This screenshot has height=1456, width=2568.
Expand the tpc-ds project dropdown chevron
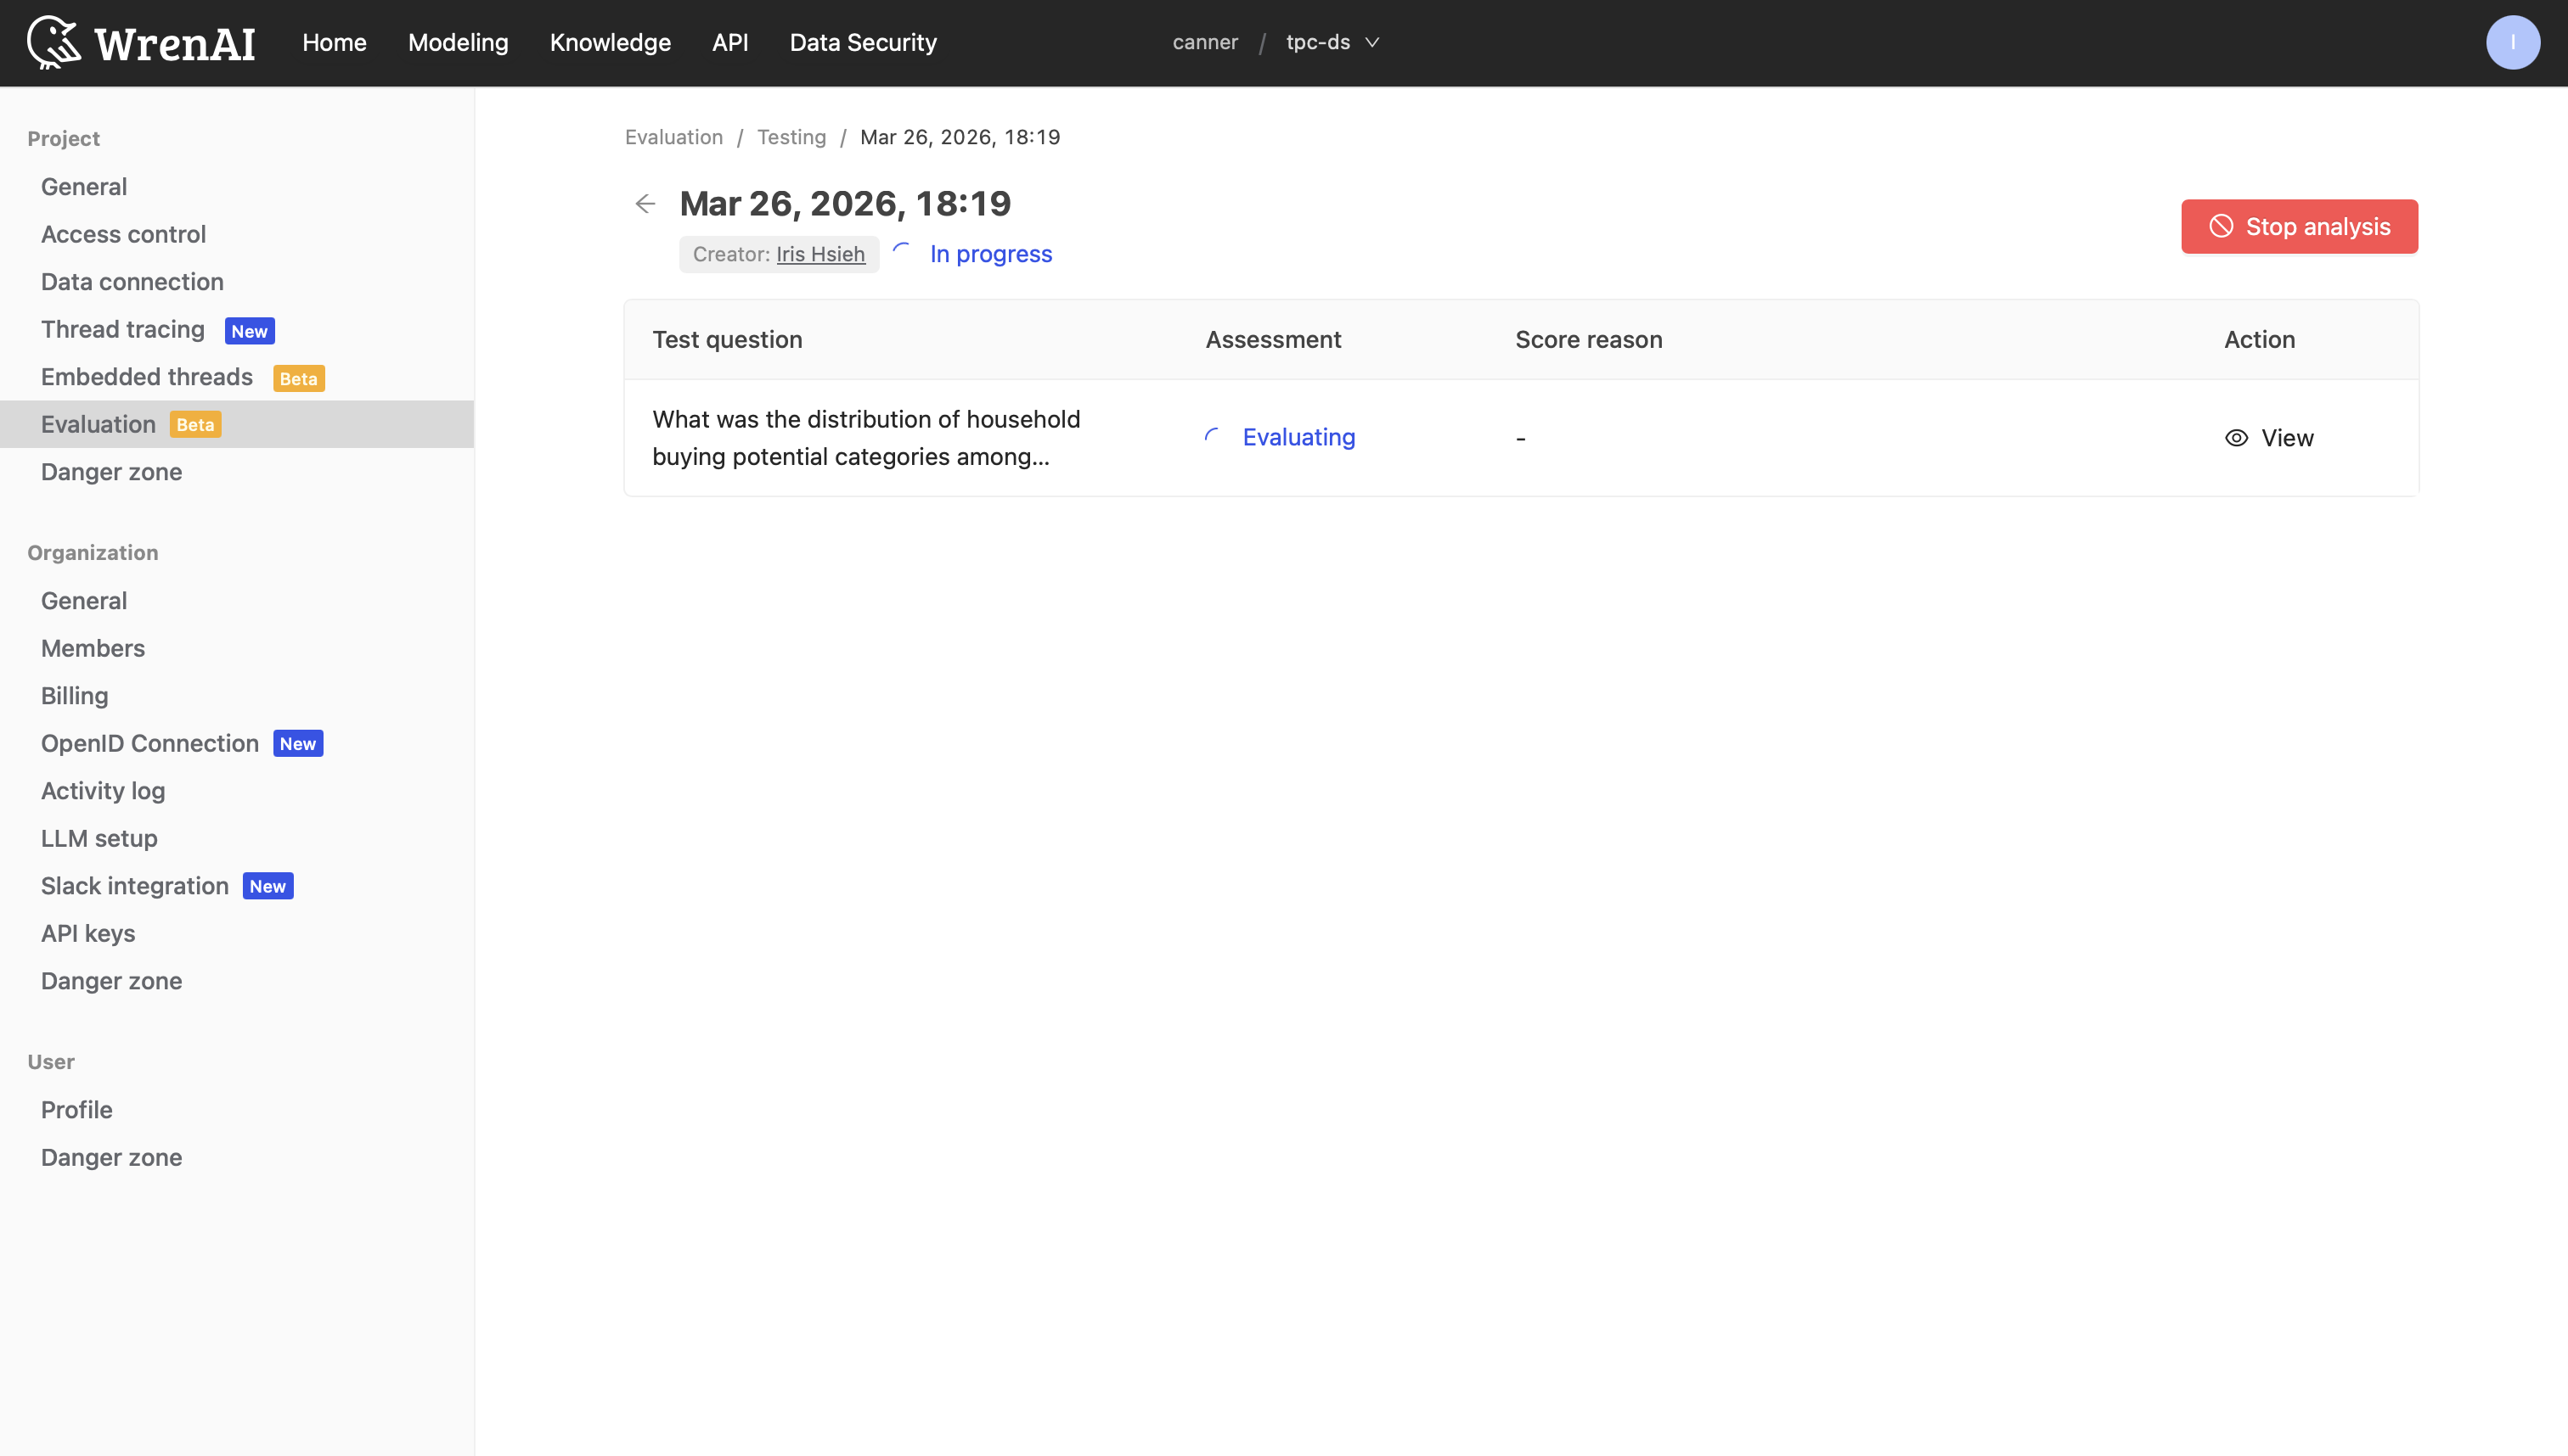click(x=1372, y=42)
